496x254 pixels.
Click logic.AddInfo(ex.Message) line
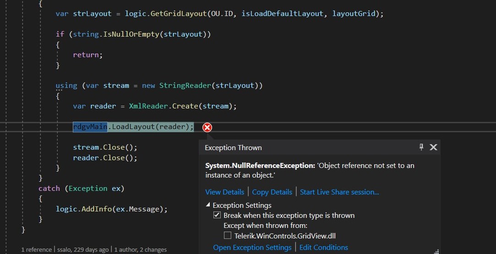tap(112, 209)
